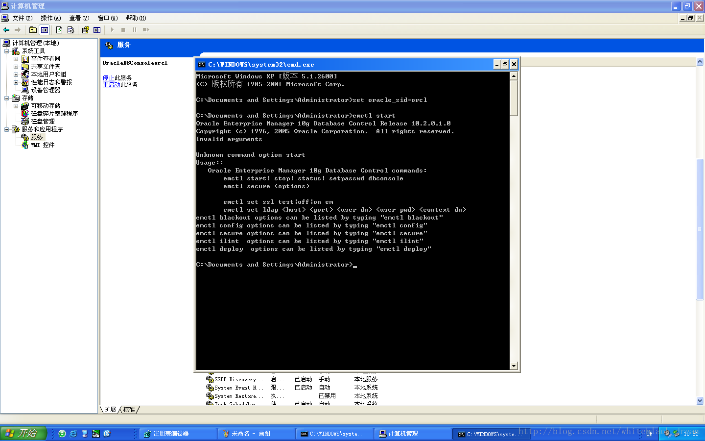Collapse the 存储 tree node
This screenshot has height=441, width=705.
click(x=6, y=98)
